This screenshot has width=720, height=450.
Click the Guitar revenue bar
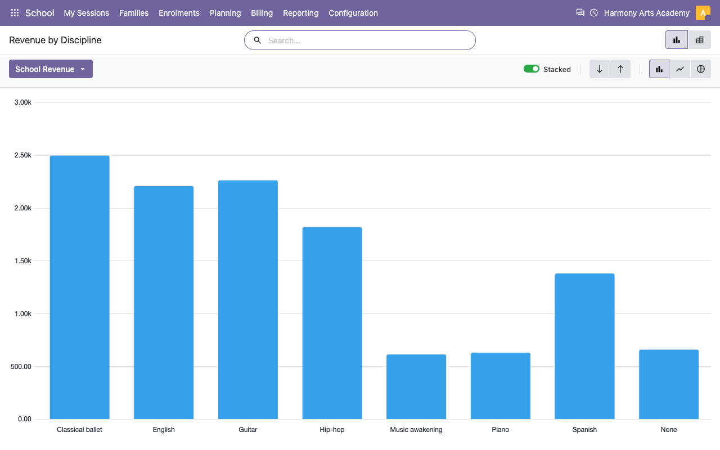pos(247,300)
